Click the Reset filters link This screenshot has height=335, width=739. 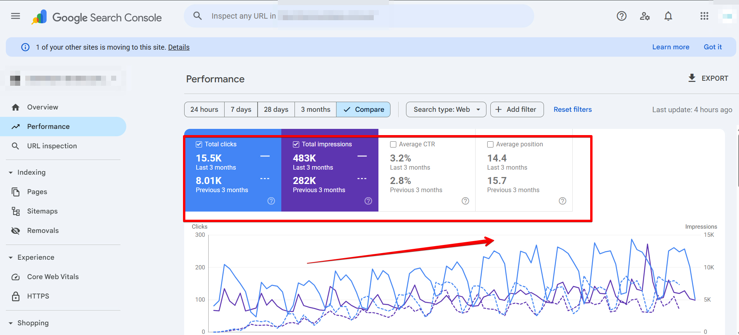[x=572, y=109]
